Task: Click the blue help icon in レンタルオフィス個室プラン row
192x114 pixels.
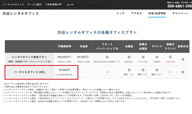Action: click(49, 62)
